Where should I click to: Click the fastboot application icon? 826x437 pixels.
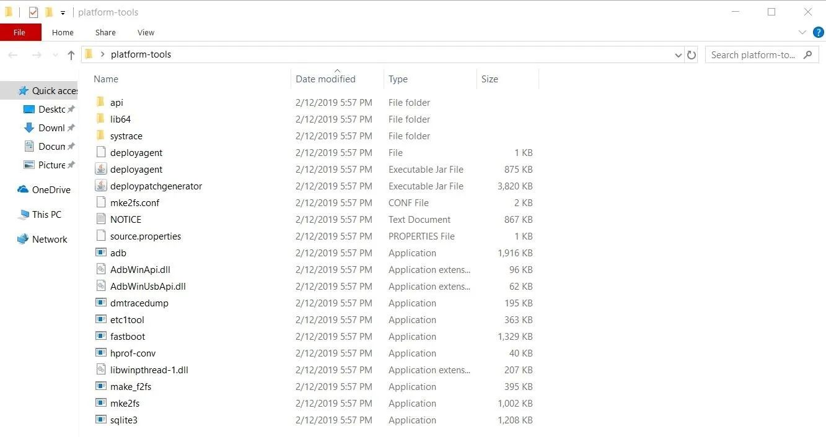pyautogui.click(x=101, y=336)
